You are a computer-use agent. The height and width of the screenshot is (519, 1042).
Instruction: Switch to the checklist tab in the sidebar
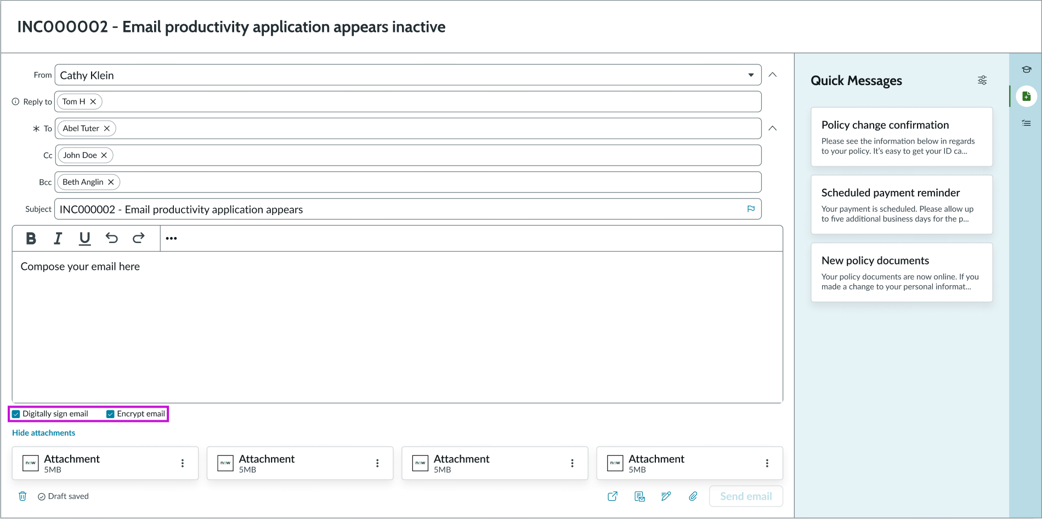(x=1026, y=123)
